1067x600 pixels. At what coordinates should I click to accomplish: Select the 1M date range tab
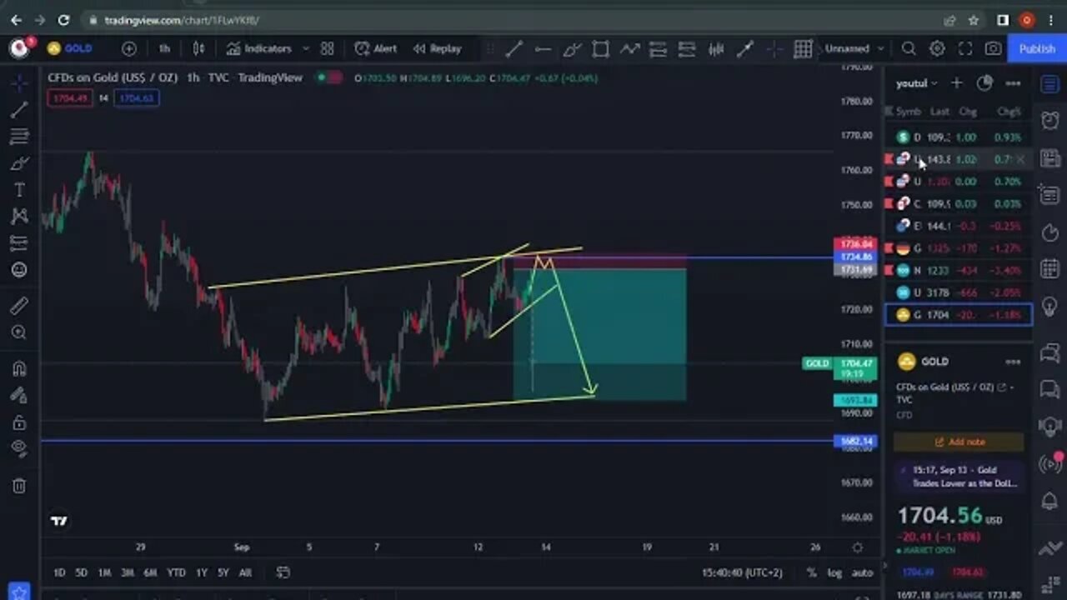pyautogui.click(x=104, y=572)
